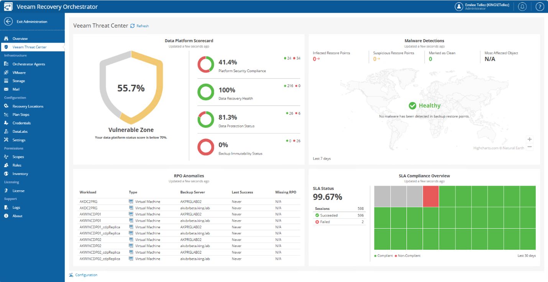Click the About info icon
The width and height of the screenshot is (548, 282).
point(6,216)
